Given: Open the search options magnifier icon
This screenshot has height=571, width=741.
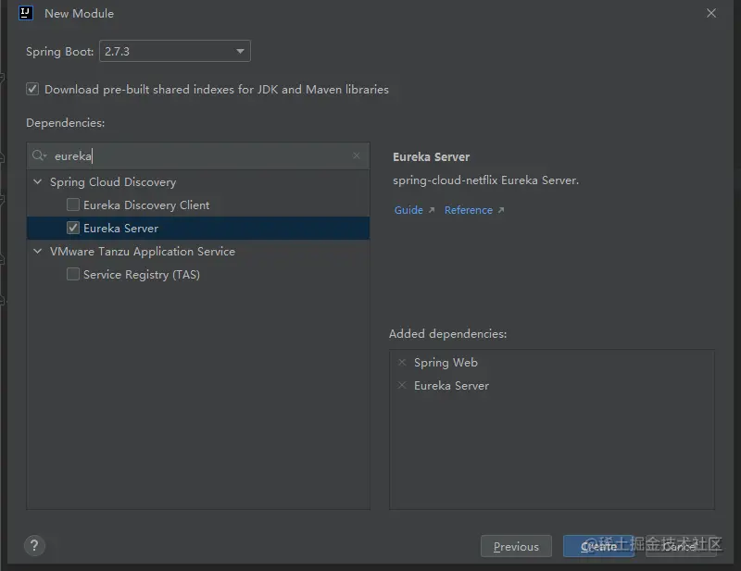Looking at the screenshot, I should (x=39, y=155).
